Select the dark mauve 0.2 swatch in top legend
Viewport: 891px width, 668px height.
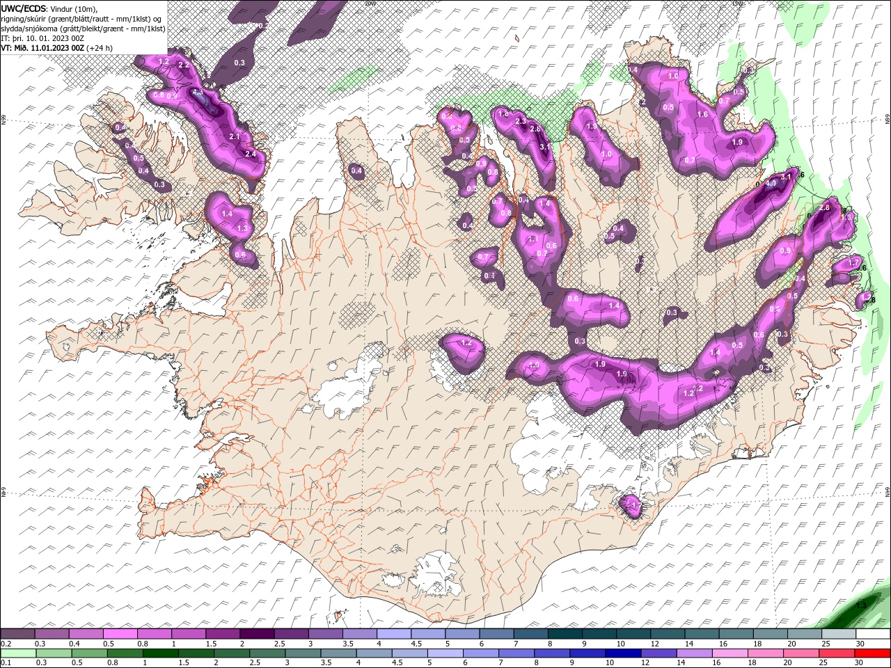coord(18,634)
